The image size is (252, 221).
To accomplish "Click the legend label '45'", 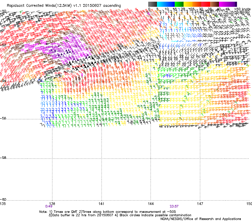I will coord(227,9).
